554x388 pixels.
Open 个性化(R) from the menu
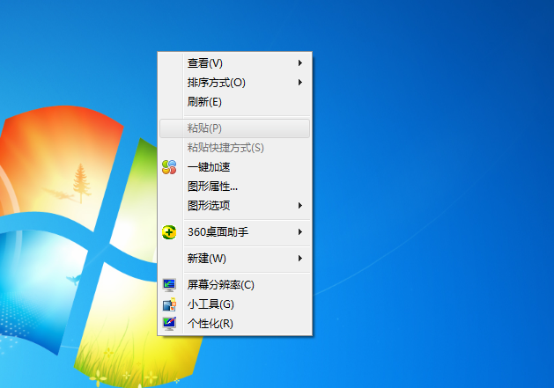click(234, 324)
